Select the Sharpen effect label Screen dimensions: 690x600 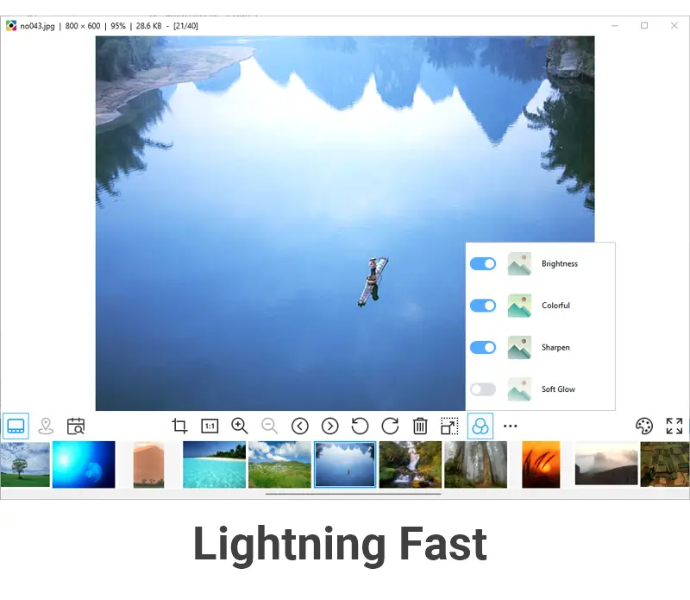(x=555, y=348)
